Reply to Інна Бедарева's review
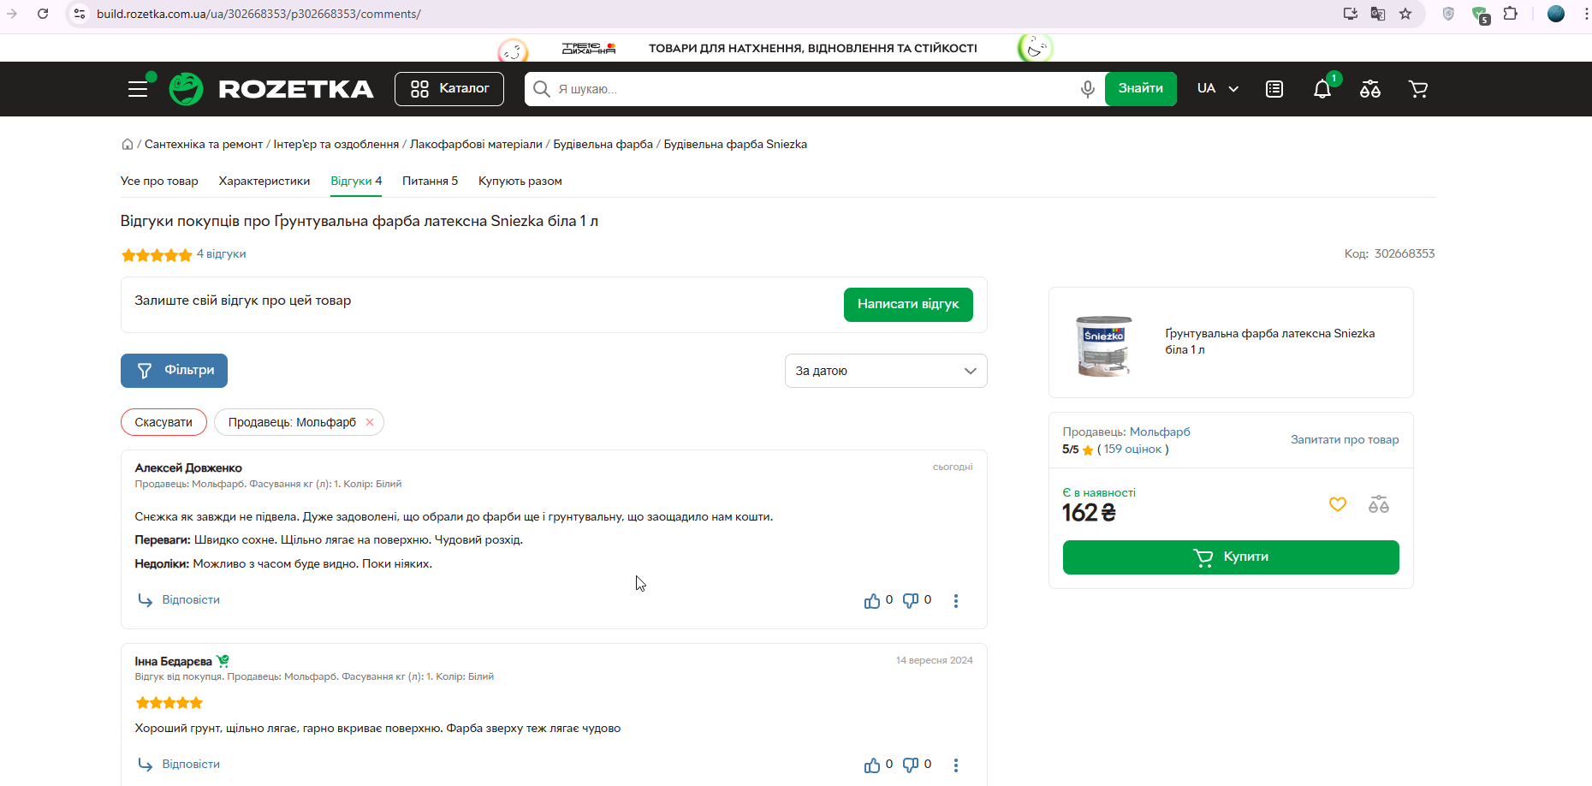The image size is (1592, 786). point(180,764)
